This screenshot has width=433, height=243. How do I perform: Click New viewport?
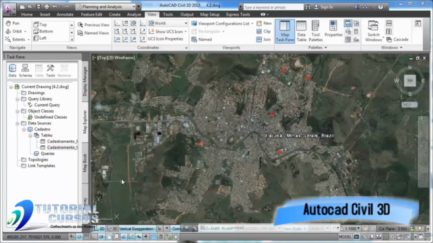[x=265, y=24]
